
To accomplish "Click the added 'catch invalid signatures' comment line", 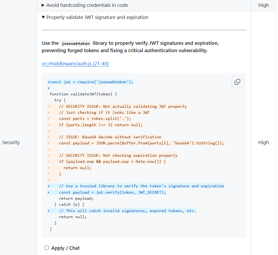I will 128,211.
